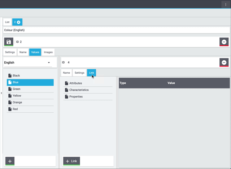Select Characteristics link type
This screenshot has width=231, height=169.
coord(79,90)
